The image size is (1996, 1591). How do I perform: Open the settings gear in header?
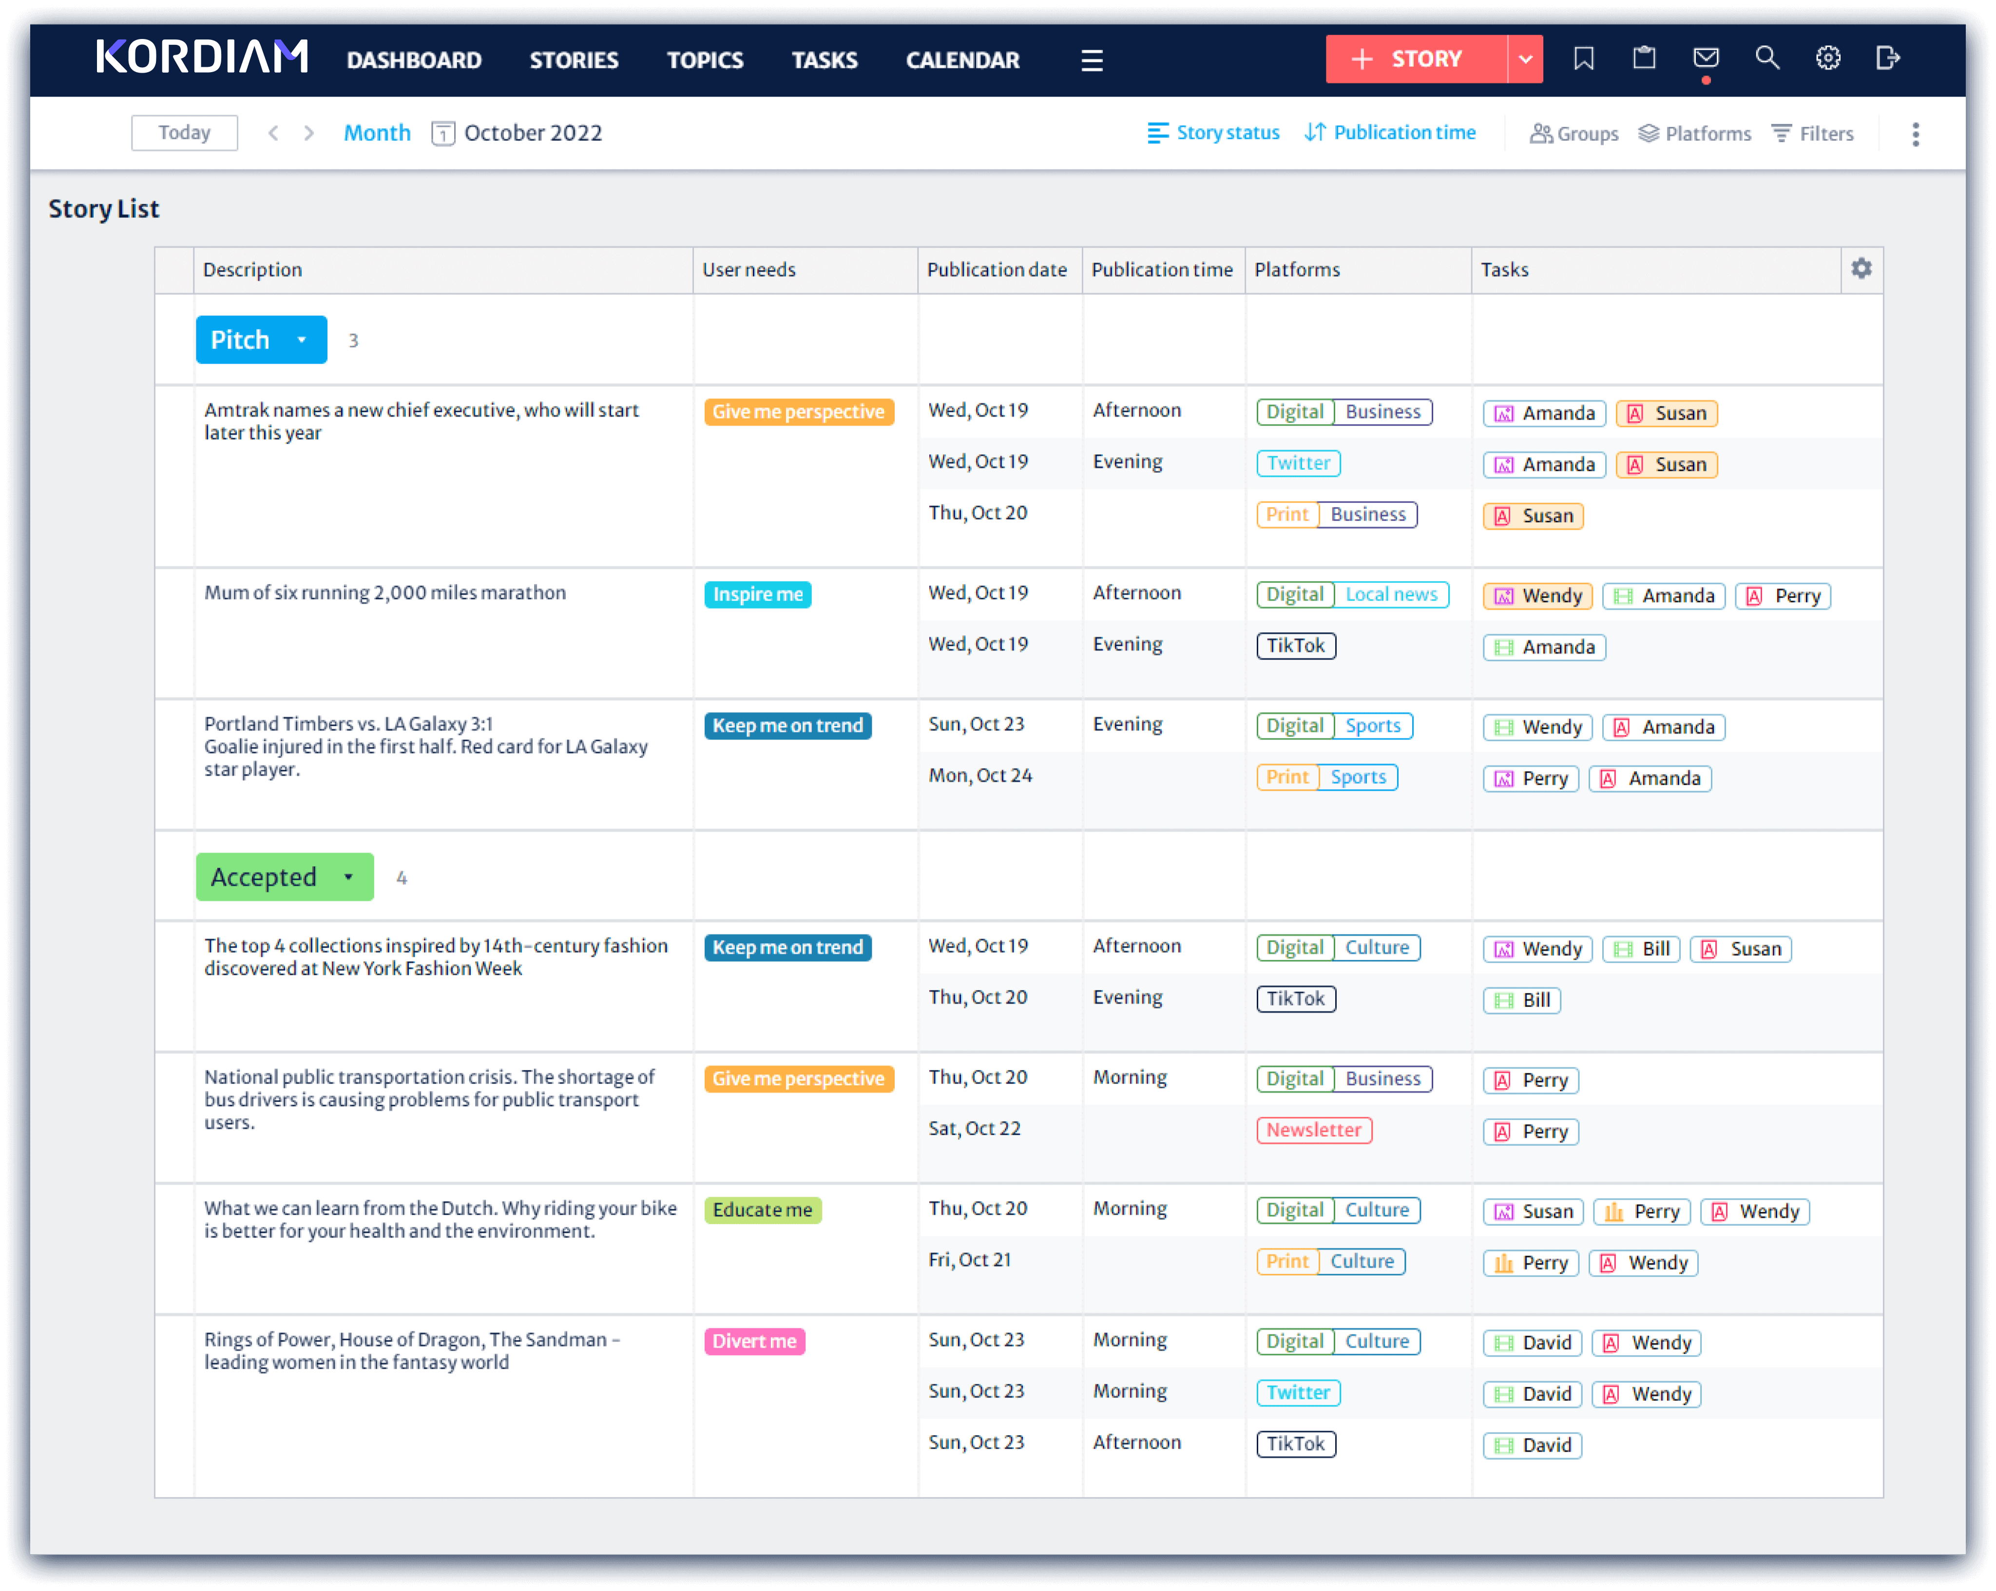[x=1827, y=58]
